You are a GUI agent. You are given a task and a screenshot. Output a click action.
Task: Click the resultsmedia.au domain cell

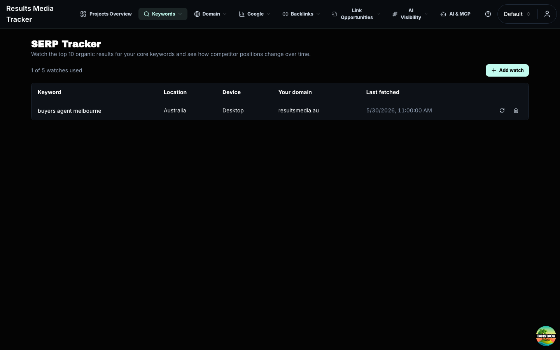[299, 110]
